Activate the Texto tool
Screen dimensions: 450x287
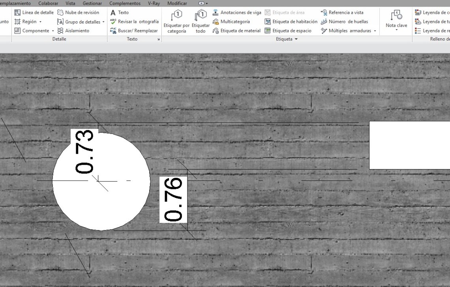(x=120, y=13)
